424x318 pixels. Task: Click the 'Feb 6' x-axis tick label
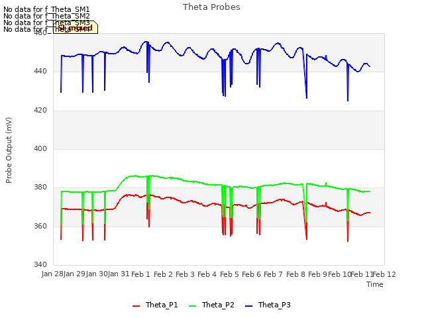point(251,274)
